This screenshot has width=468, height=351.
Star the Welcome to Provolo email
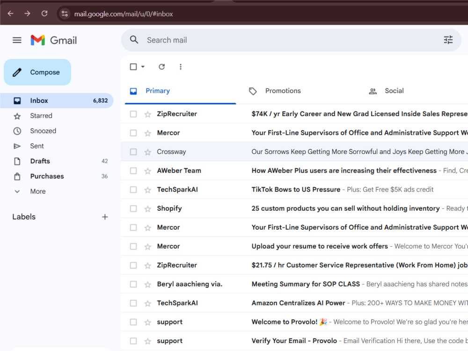[147, 322]
